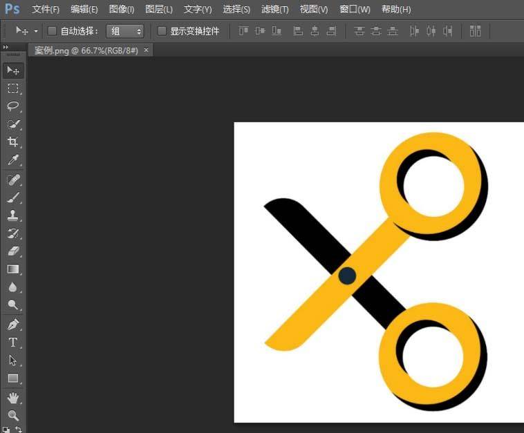Select the Hand tool
The height and width of the screenshot is (433, 524).
point(13,397)
